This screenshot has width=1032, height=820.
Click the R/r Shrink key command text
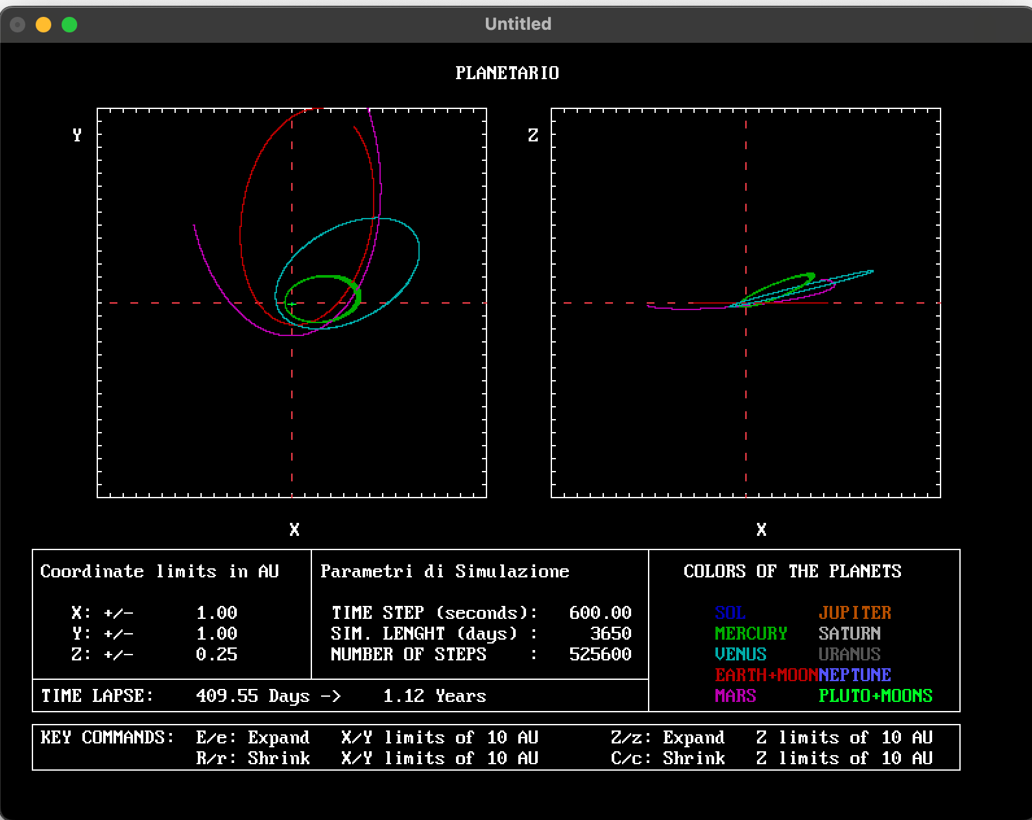pyautogui.click(x=253, y=758)
